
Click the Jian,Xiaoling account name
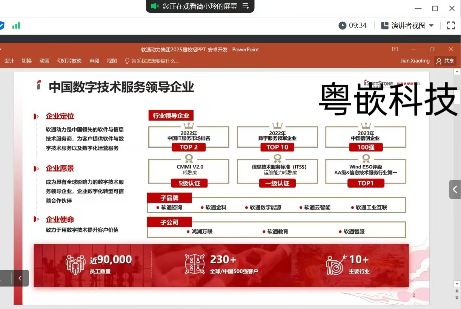415,61
